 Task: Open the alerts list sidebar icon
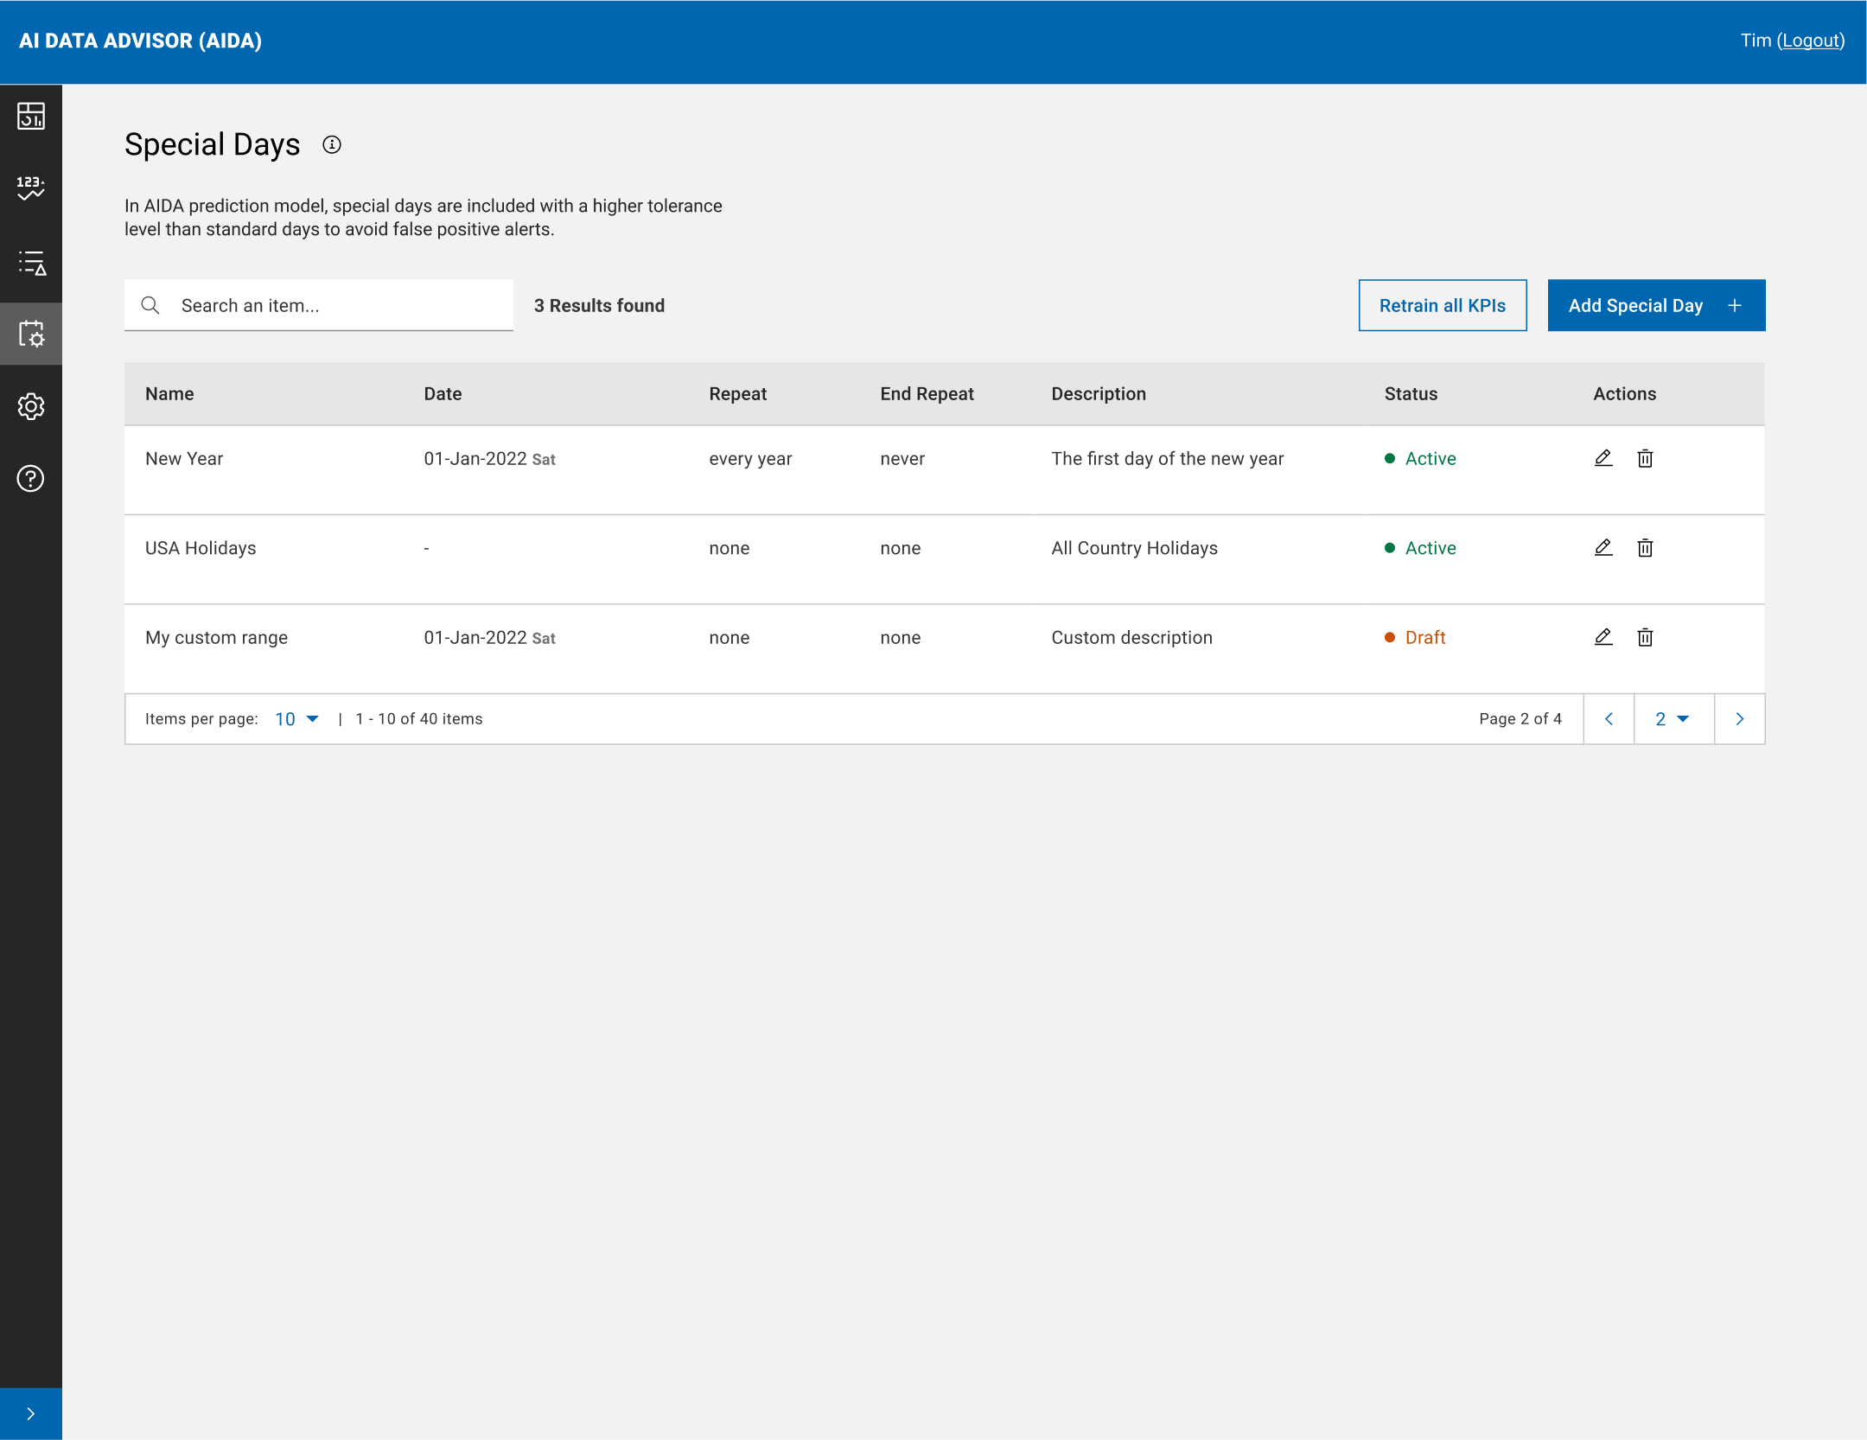coord(31,262)
